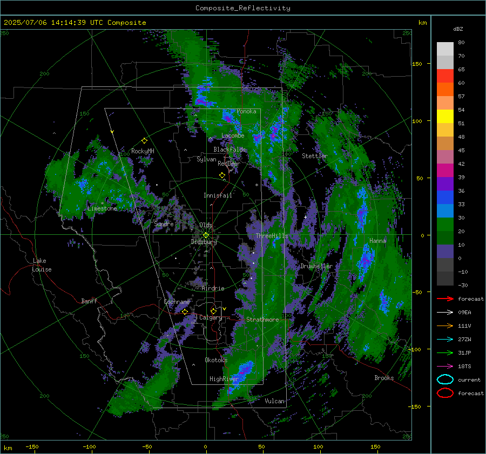Click the Innisfail label

[x=218, y=195]
